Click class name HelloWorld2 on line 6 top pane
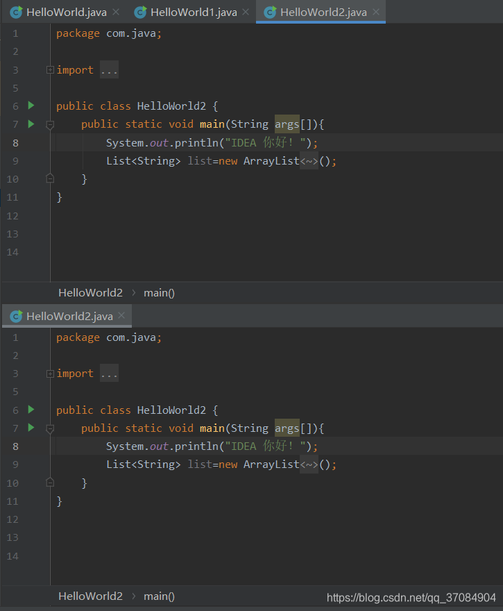Viewport: 503px width, 611px height. tap(171, 106)
